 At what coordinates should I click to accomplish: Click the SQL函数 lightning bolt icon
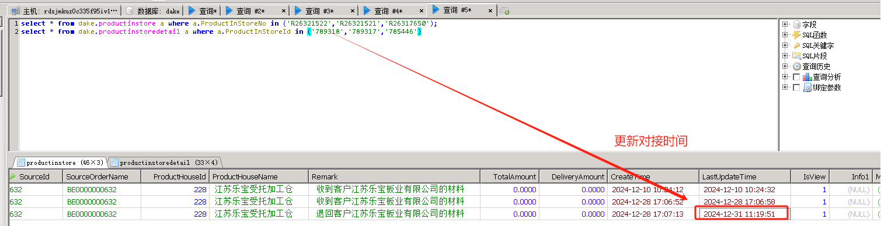tap(797, 35)
